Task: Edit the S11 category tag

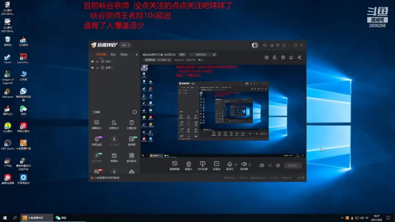Action: [x=158, y=60]
